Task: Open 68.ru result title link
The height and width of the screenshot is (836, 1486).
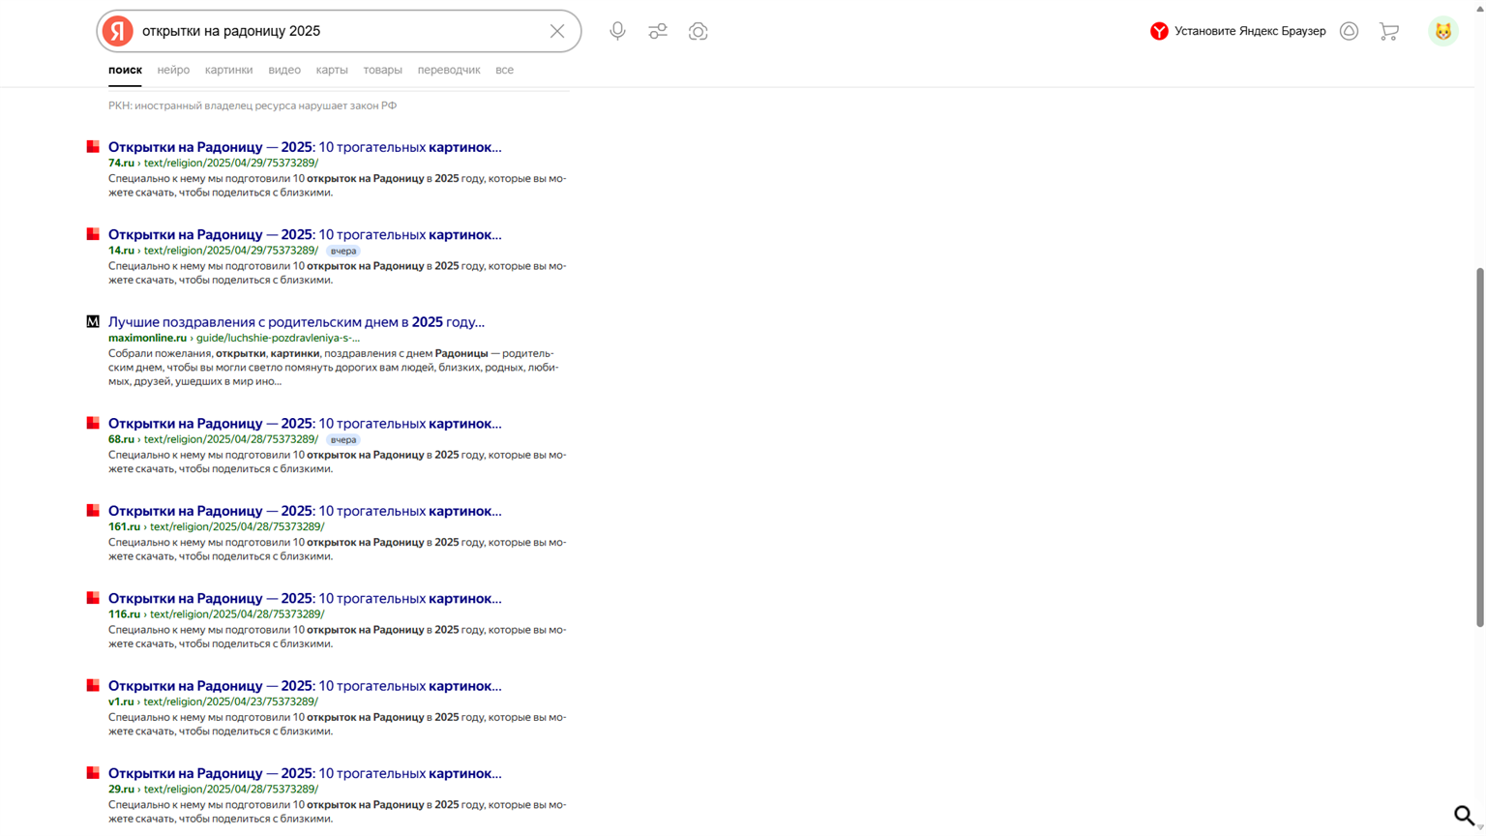Action: pos(305,424)
